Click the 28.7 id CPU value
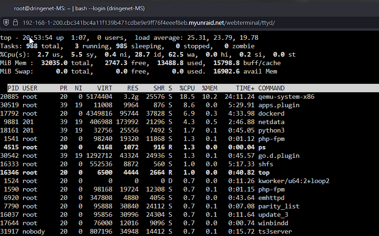Viewport: 379px width, 236px height. (142, 55)
